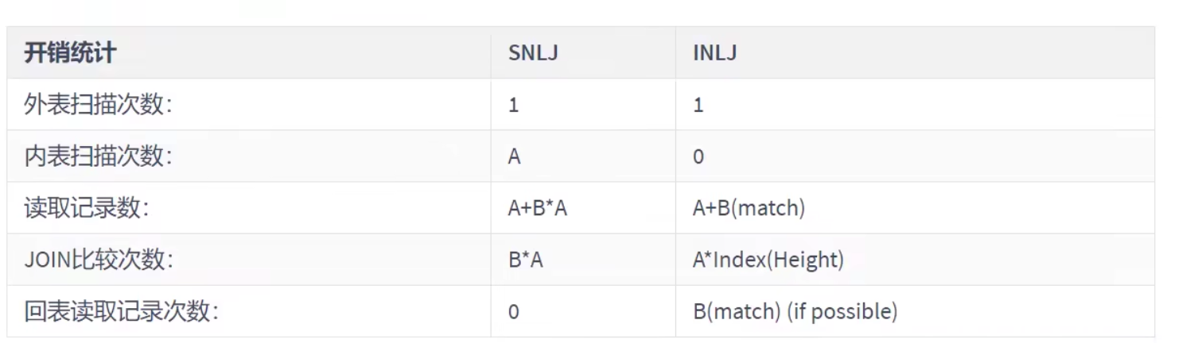Select the 内表扫描次数 row label
1190x343 pixels.
tap(99, 156)
